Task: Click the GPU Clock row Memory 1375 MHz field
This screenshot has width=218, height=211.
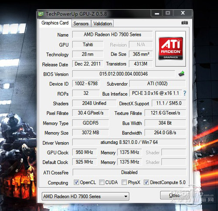Action: point(129,152)
